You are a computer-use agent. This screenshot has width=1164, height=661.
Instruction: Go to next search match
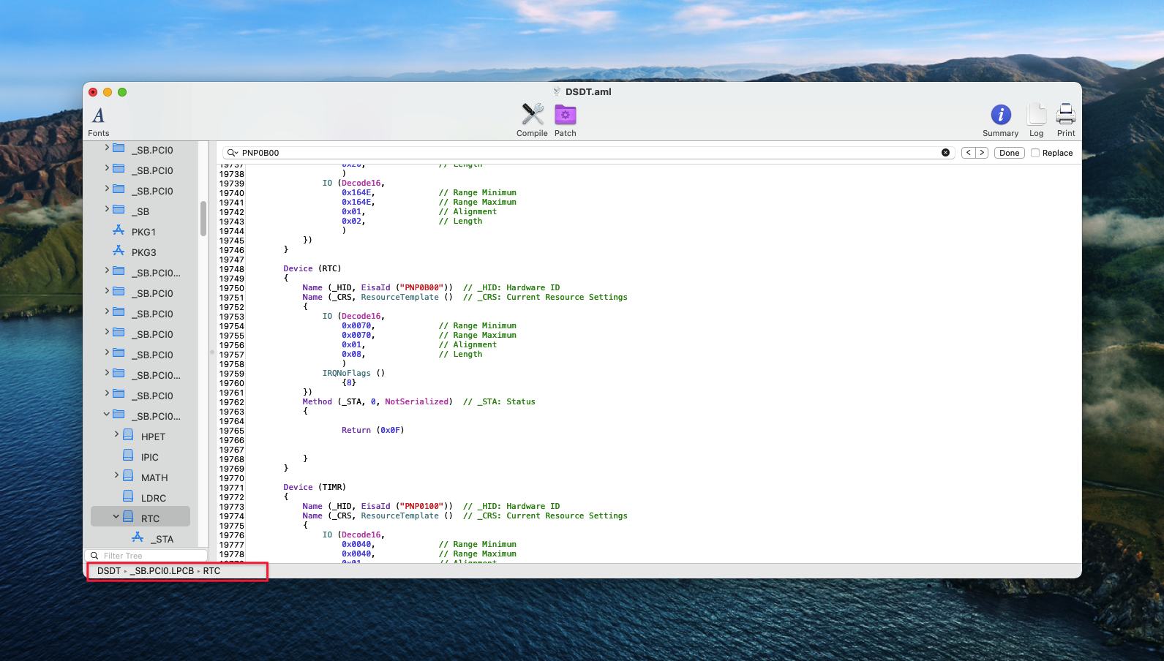[982, 153]
